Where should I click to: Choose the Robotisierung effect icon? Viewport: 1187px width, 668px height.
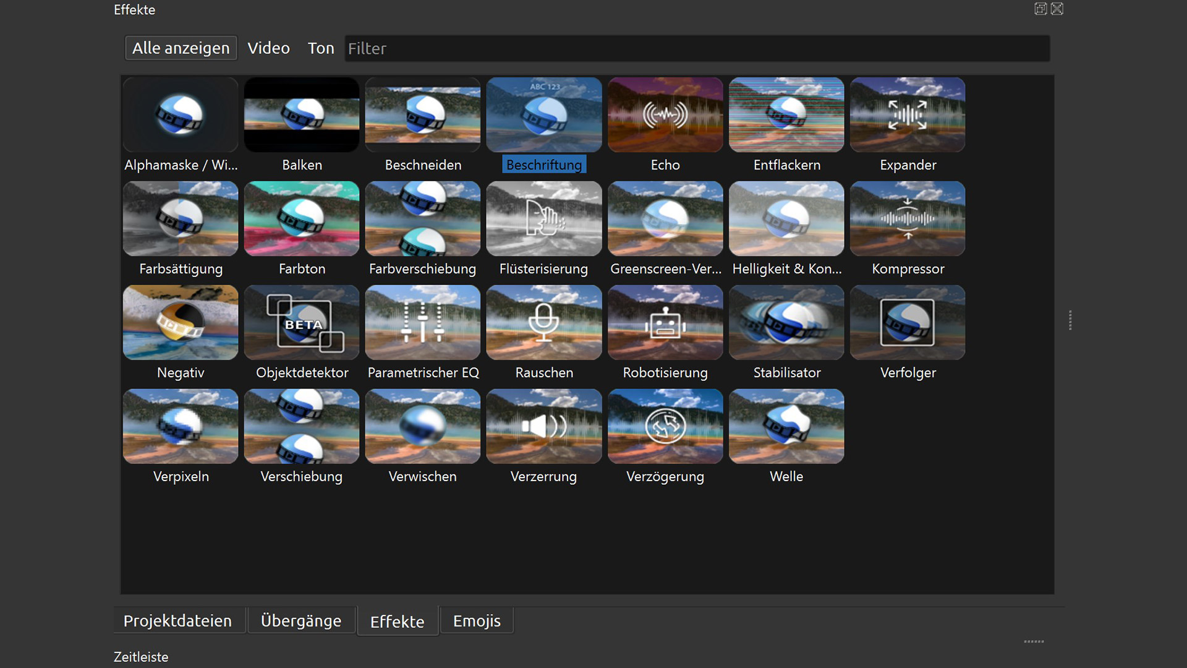tap(665, 323)
